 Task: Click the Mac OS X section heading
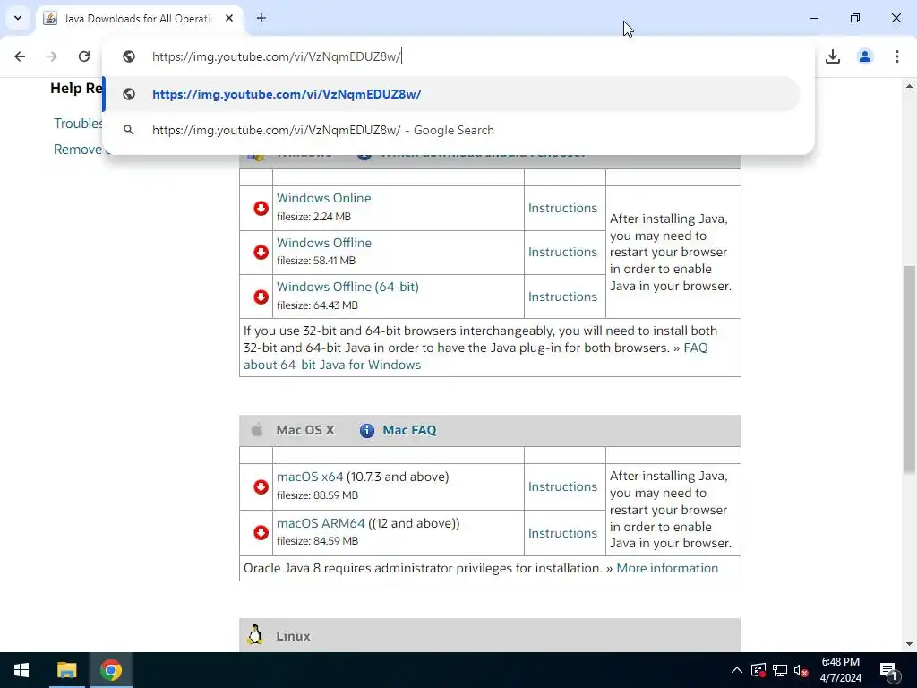coord(305,430)
